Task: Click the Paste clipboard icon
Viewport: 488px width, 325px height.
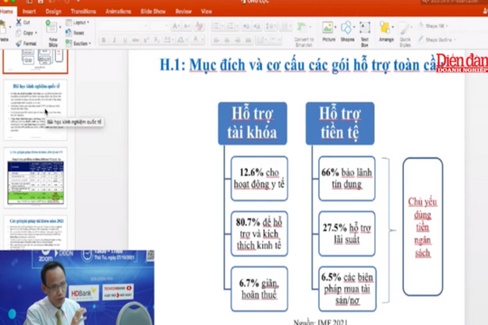Action: pos(3,28)
